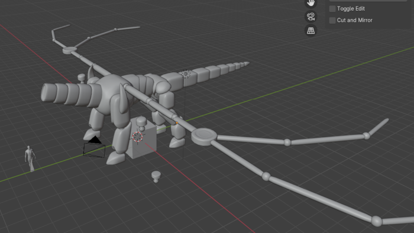Select the human figure reference model
The width and height of the screenshot is (414, 233).
click(30, 159)
